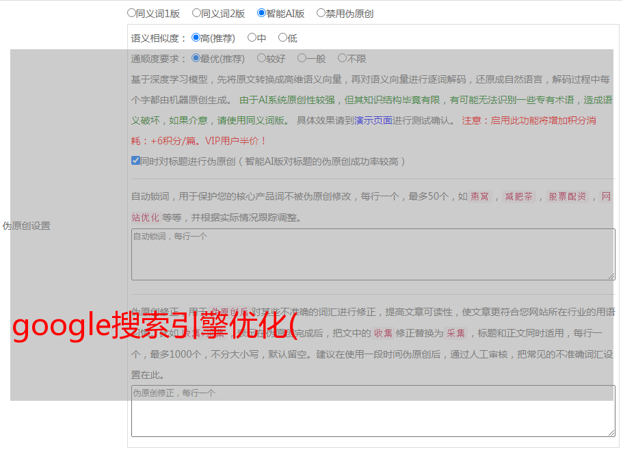Set 语义相似度 to 高(推荐)
The height and width of the screenshot is (450, 623).
coord(196,38)
